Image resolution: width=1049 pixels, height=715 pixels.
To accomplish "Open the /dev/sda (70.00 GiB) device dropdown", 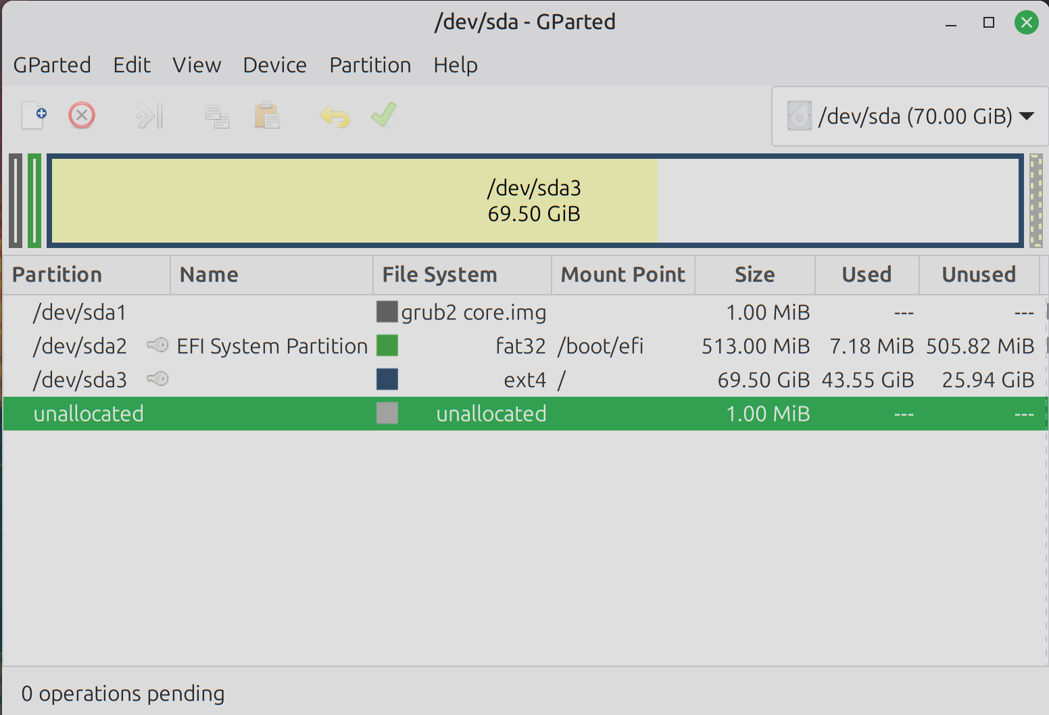I will (x=910, y=116).
